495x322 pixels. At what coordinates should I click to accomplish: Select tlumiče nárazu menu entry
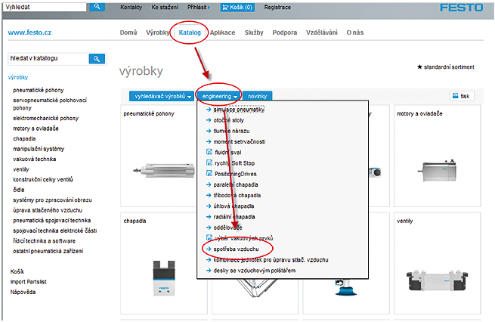tap(228, 131)
